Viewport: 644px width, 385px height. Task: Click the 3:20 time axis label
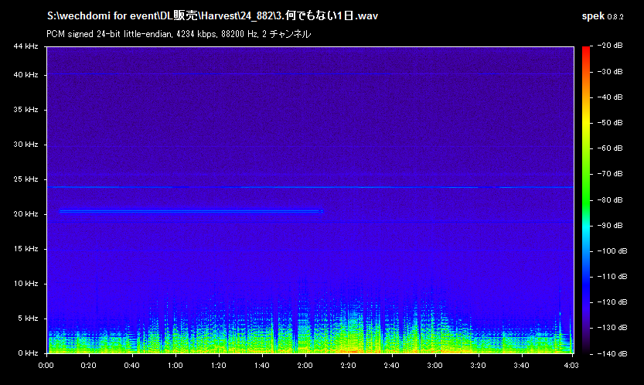tap(478, 365)
